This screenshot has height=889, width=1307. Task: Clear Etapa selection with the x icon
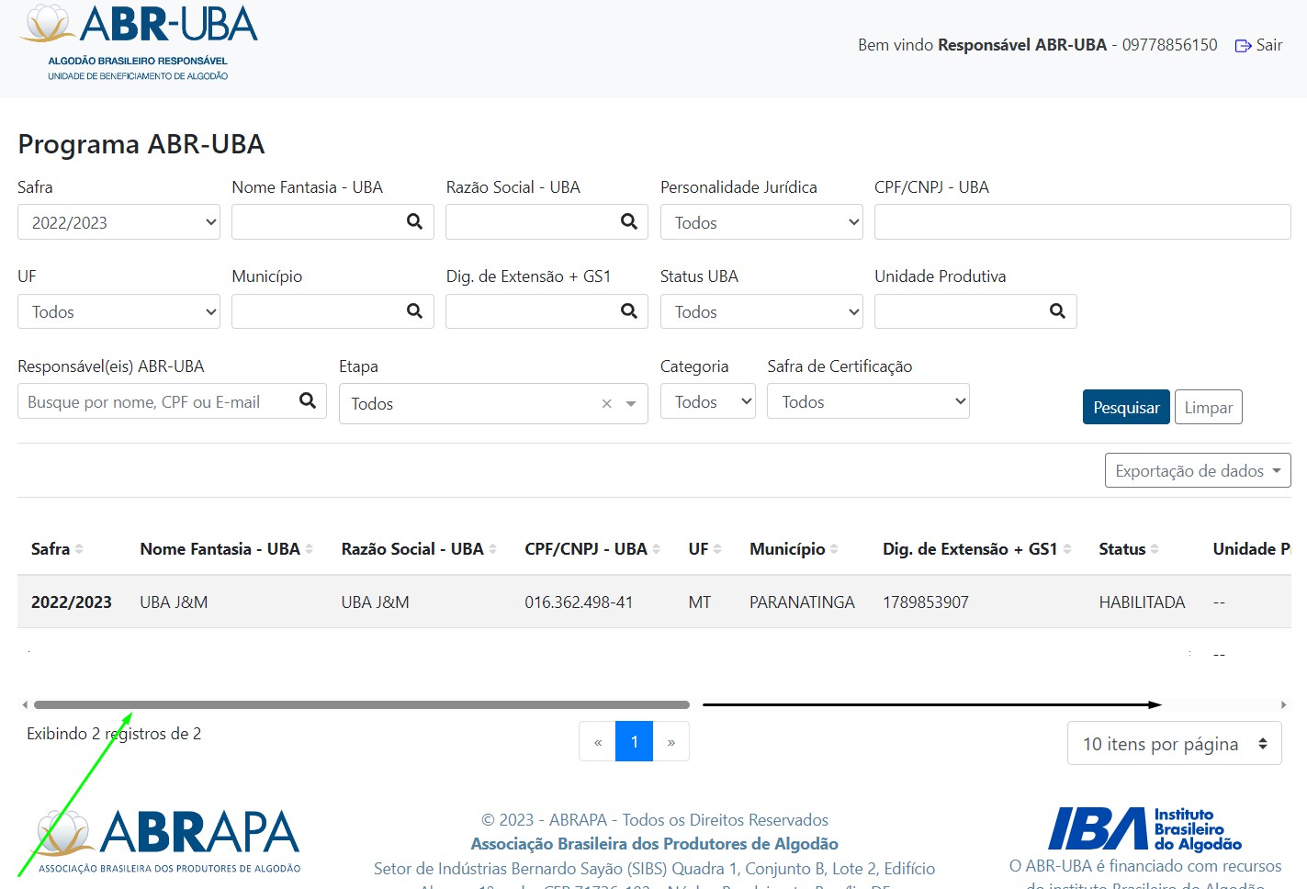pyautogui.click(x=606, y=404)
